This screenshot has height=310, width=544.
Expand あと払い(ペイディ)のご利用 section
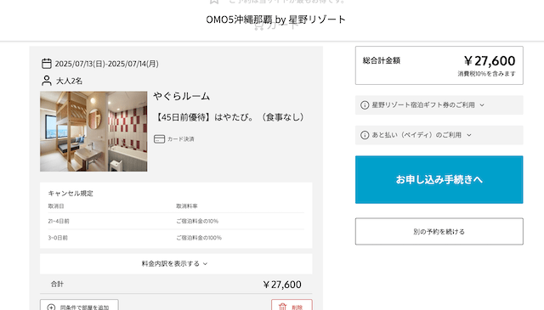tap(439, 135)
